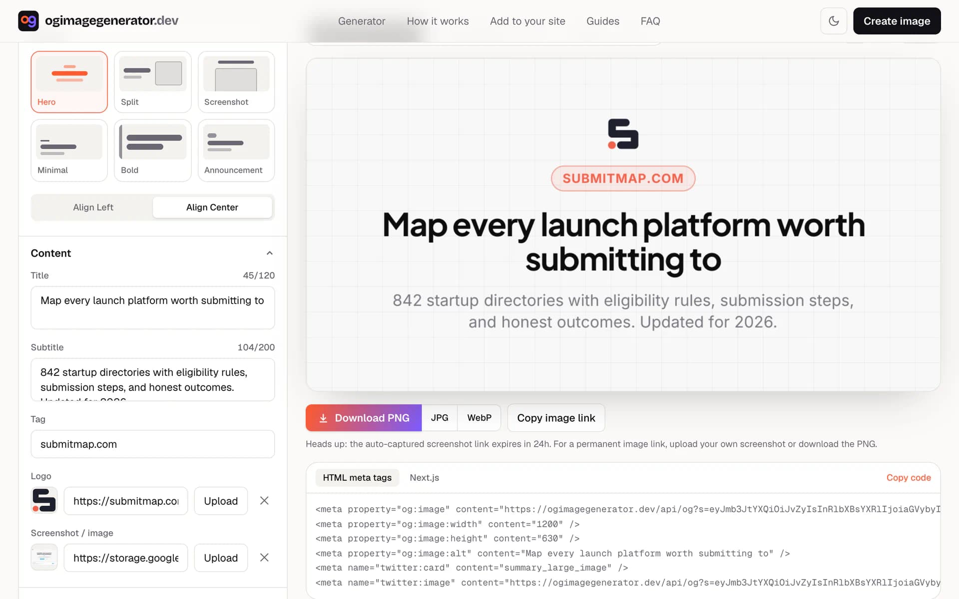This screenshot has height=599, width=959.
Task: Open Add to your site page
Action: click(527, 21)
